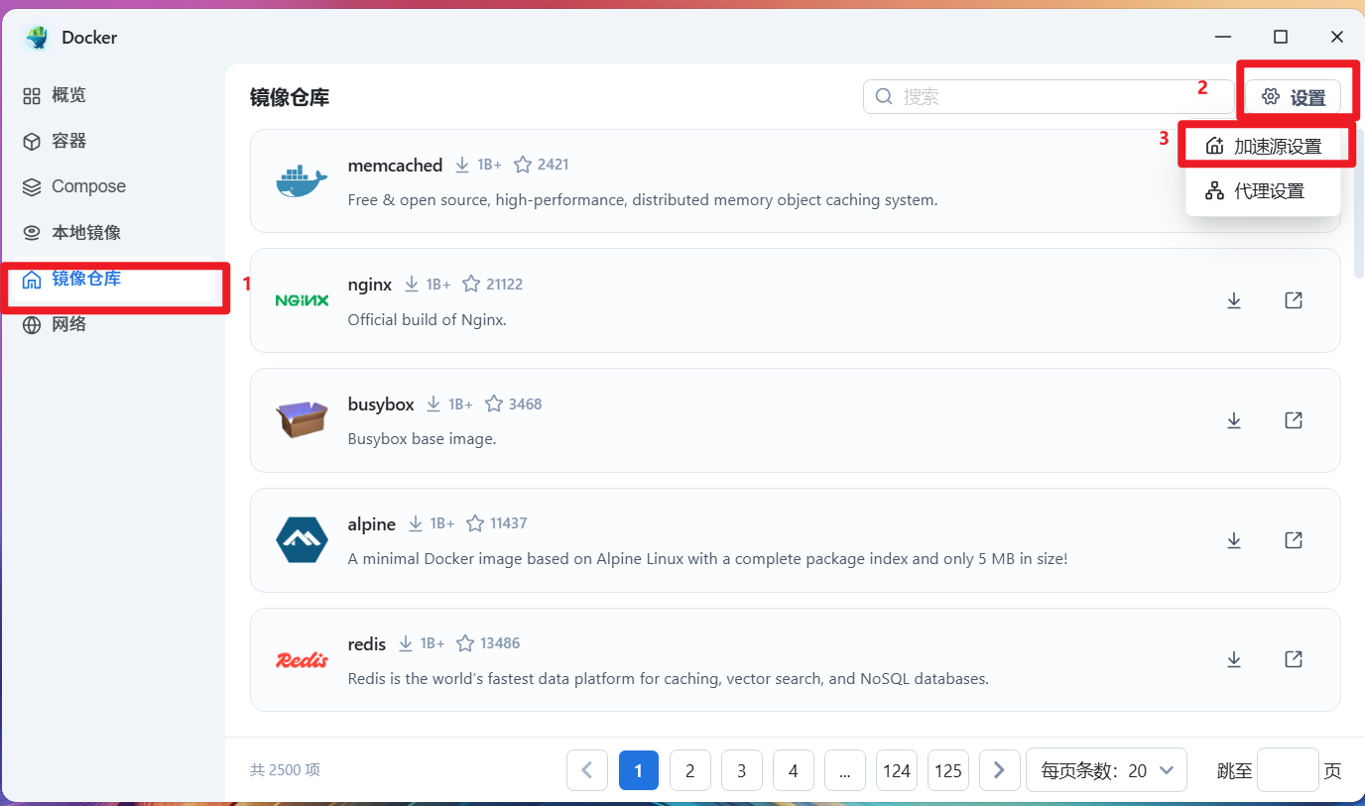The height and width of the screenshot is (806, 1365).
Task: Open nginx external link icon
Action: pos(1294,300)
